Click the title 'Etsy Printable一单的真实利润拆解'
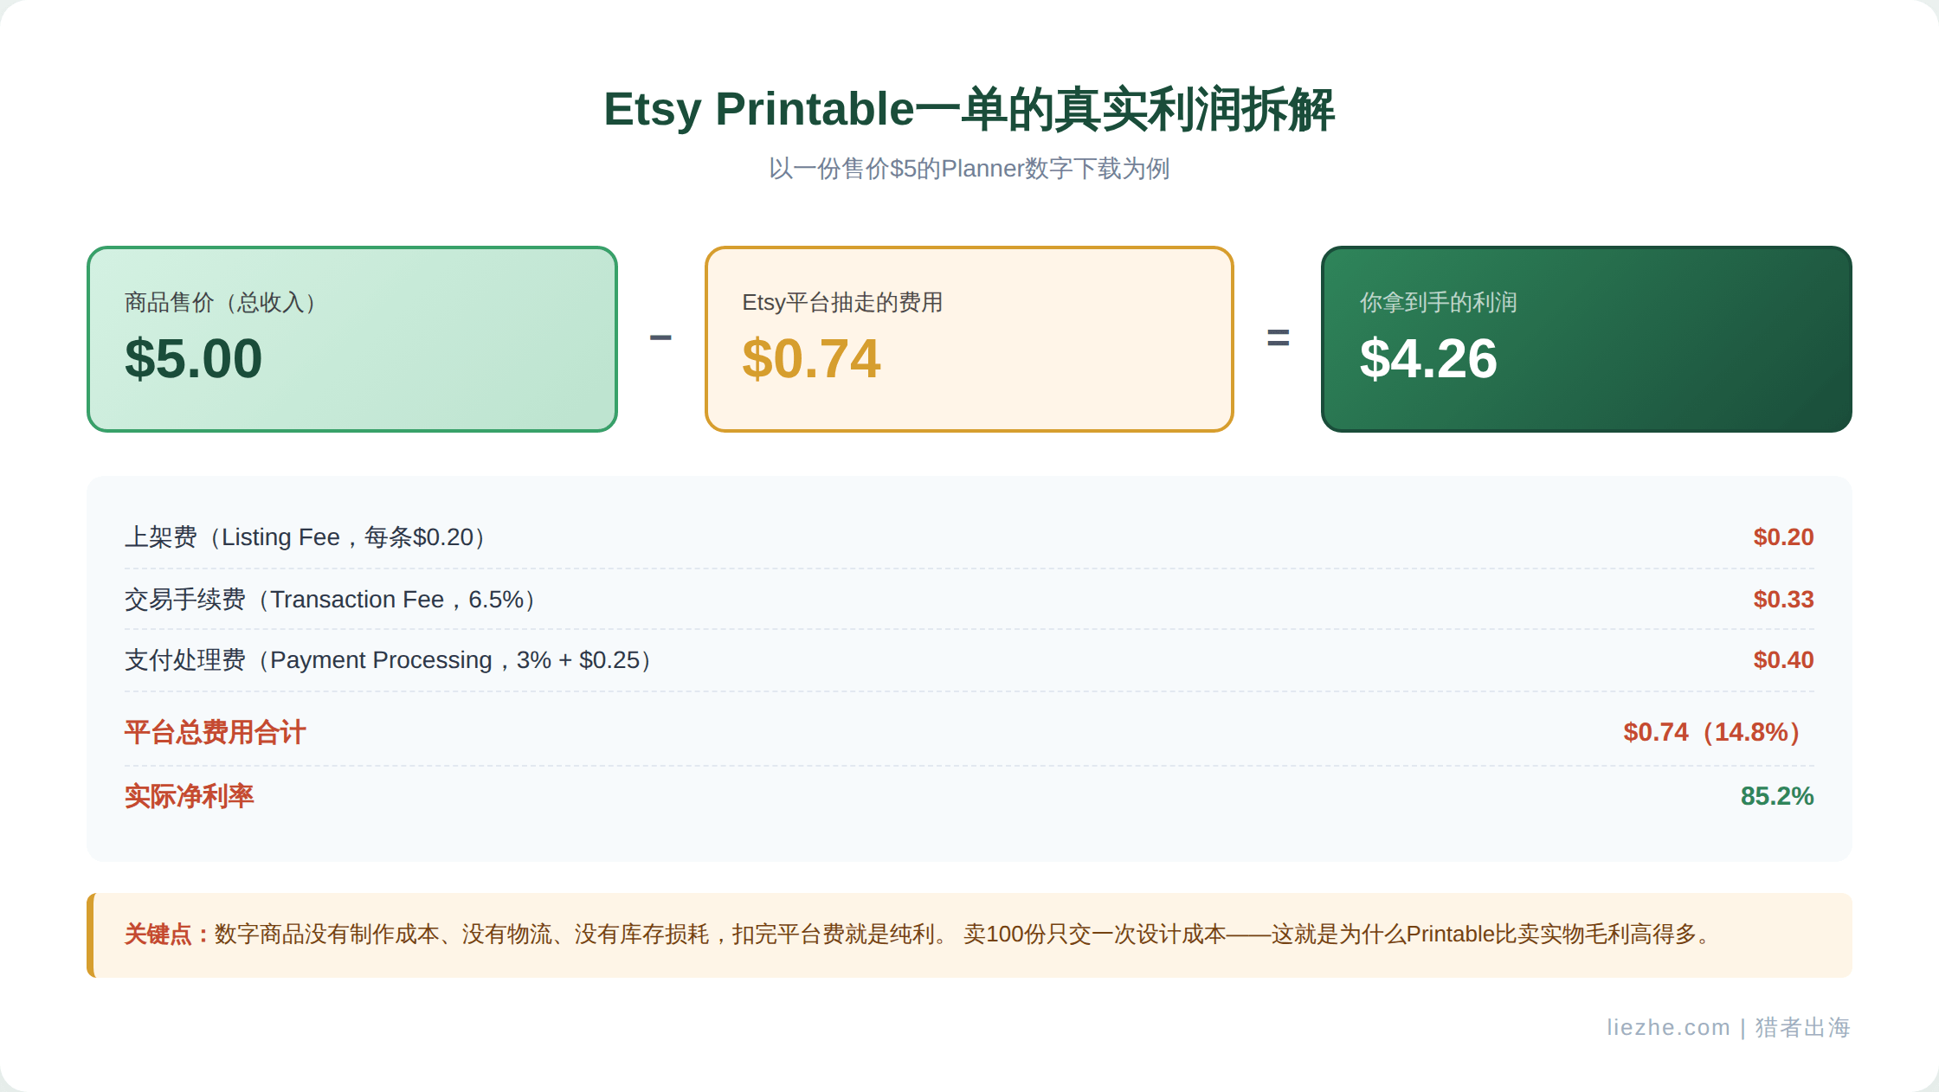1939x1092 pixels. pyautogui.click(x=969, y=110)
